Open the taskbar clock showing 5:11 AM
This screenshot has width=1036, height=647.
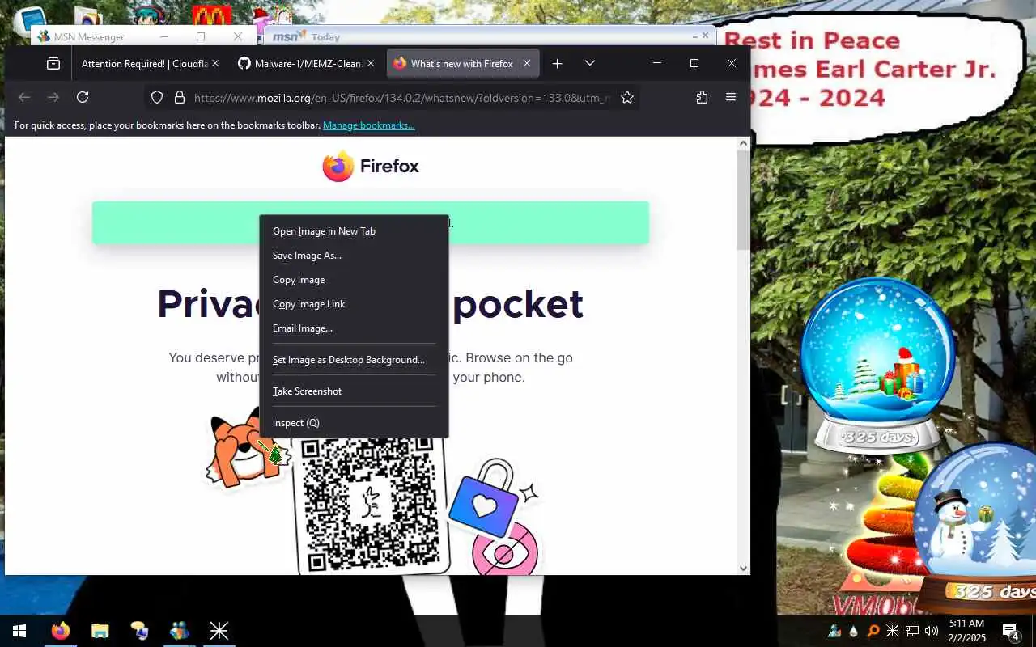(967, 631)
